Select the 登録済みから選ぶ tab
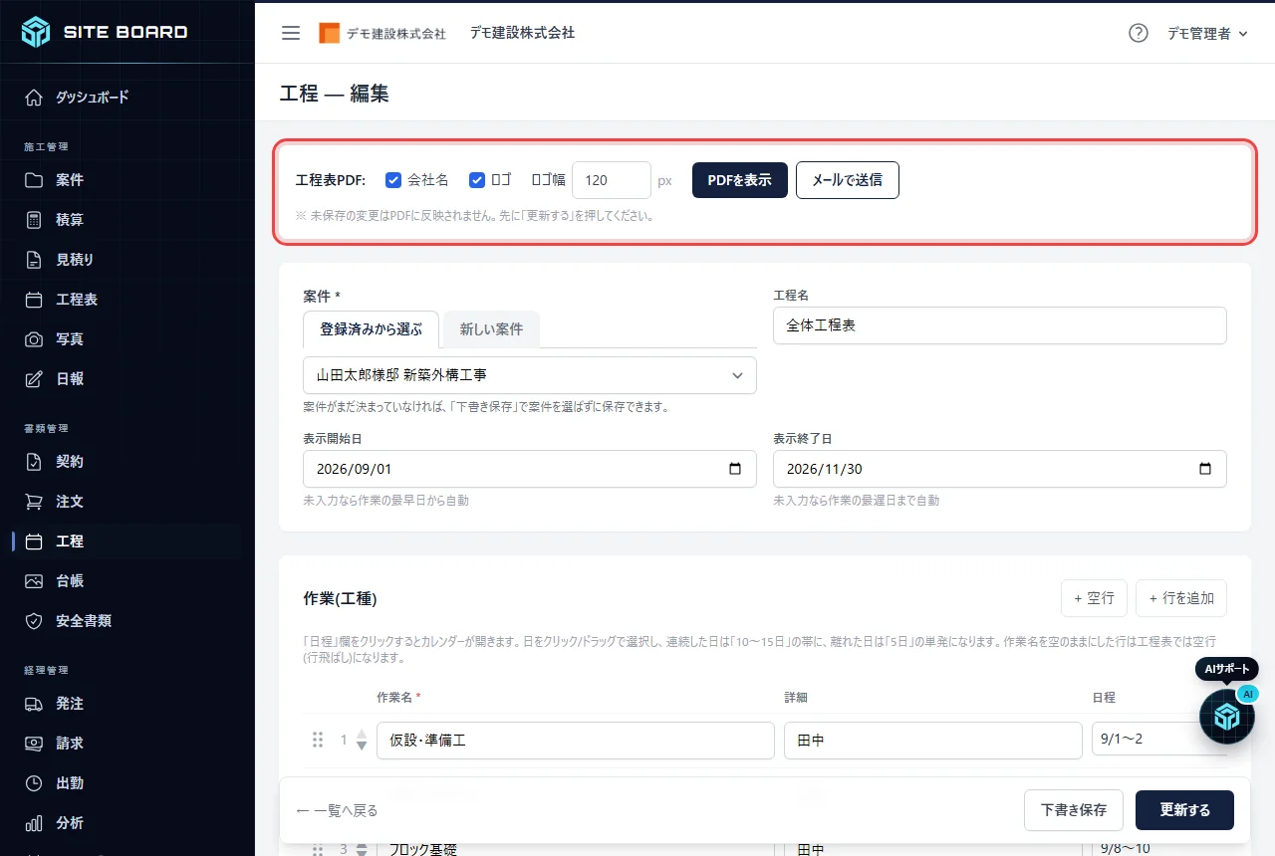 click(371, 328)
